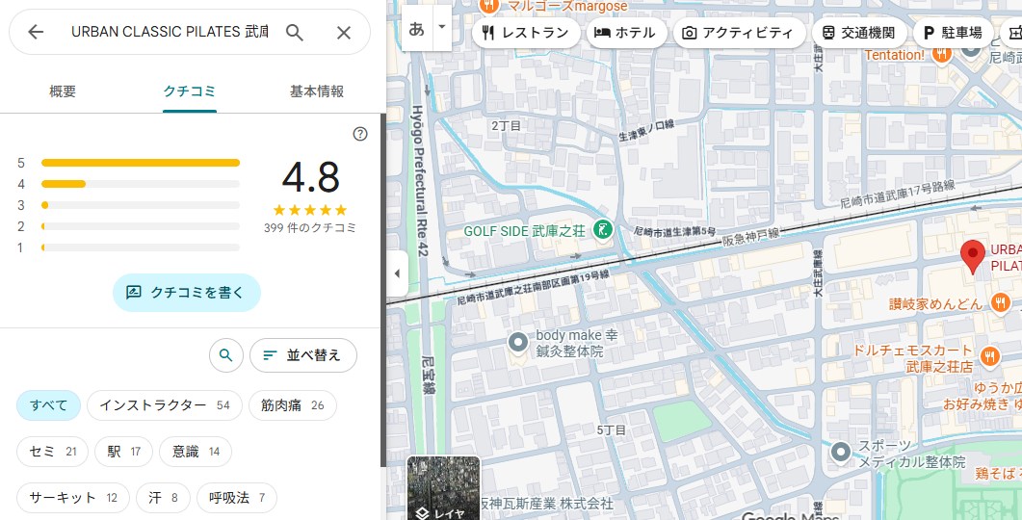Clear search with the X icon
The height and width of the screenshot is (520, 1022).
click(x=344, y=33)
